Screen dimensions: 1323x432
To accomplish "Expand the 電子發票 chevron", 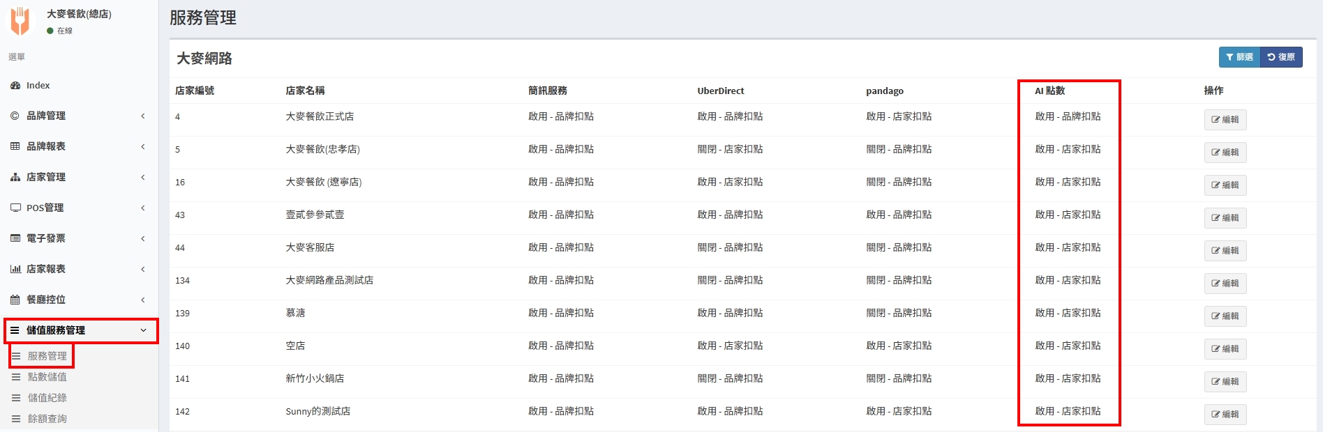I will point(143,238).
